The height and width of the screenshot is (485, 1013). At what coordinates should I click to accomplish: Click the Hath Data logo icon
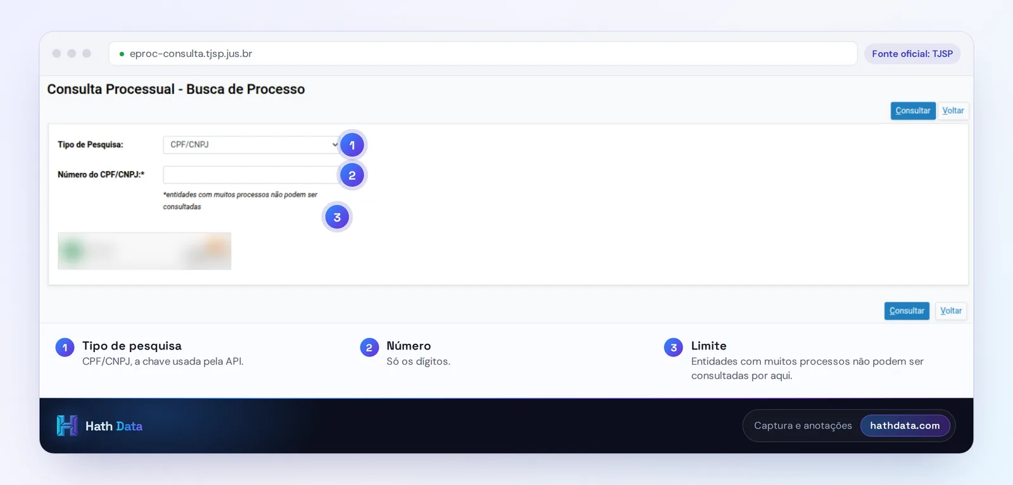66,425
